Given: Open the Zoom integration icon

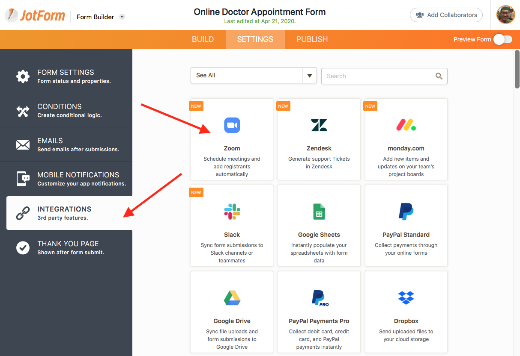Looking at the screenshot, I should pyautogui.click(x=232, y=125).
